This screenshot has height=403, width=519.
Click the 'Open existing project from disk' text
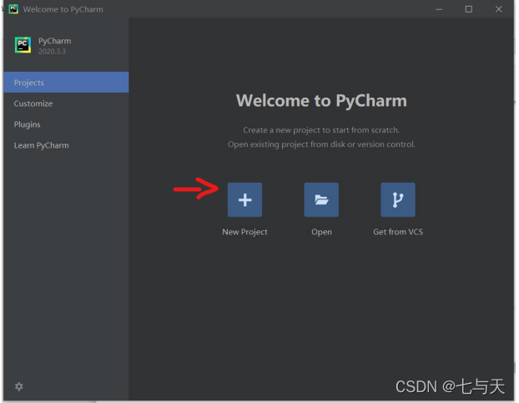(321, 144)
